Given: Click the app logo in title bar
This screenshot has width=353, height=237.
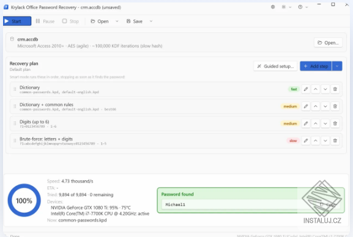Looking at the screenshot, I should click(x=6, y=7).
